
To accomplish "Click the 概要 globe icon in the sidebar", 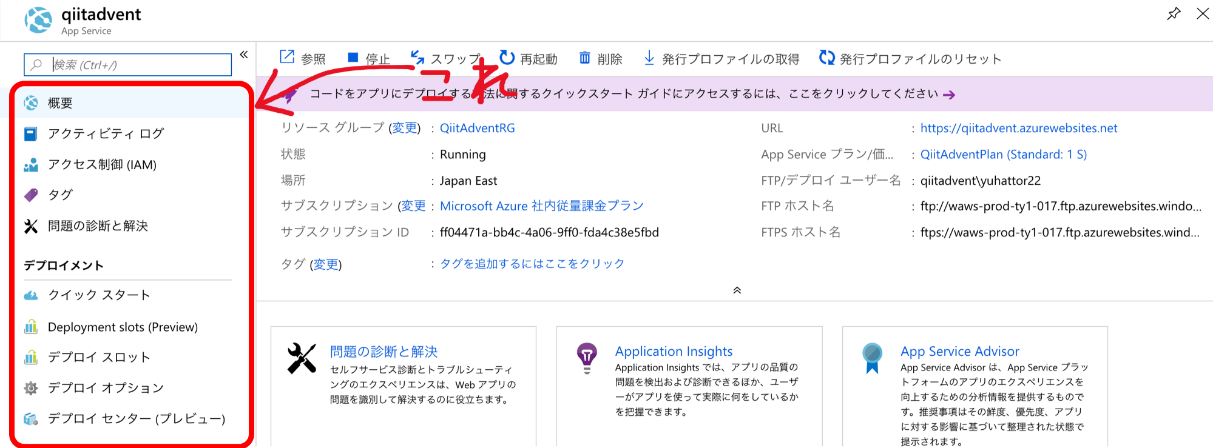I will point(31,103).
